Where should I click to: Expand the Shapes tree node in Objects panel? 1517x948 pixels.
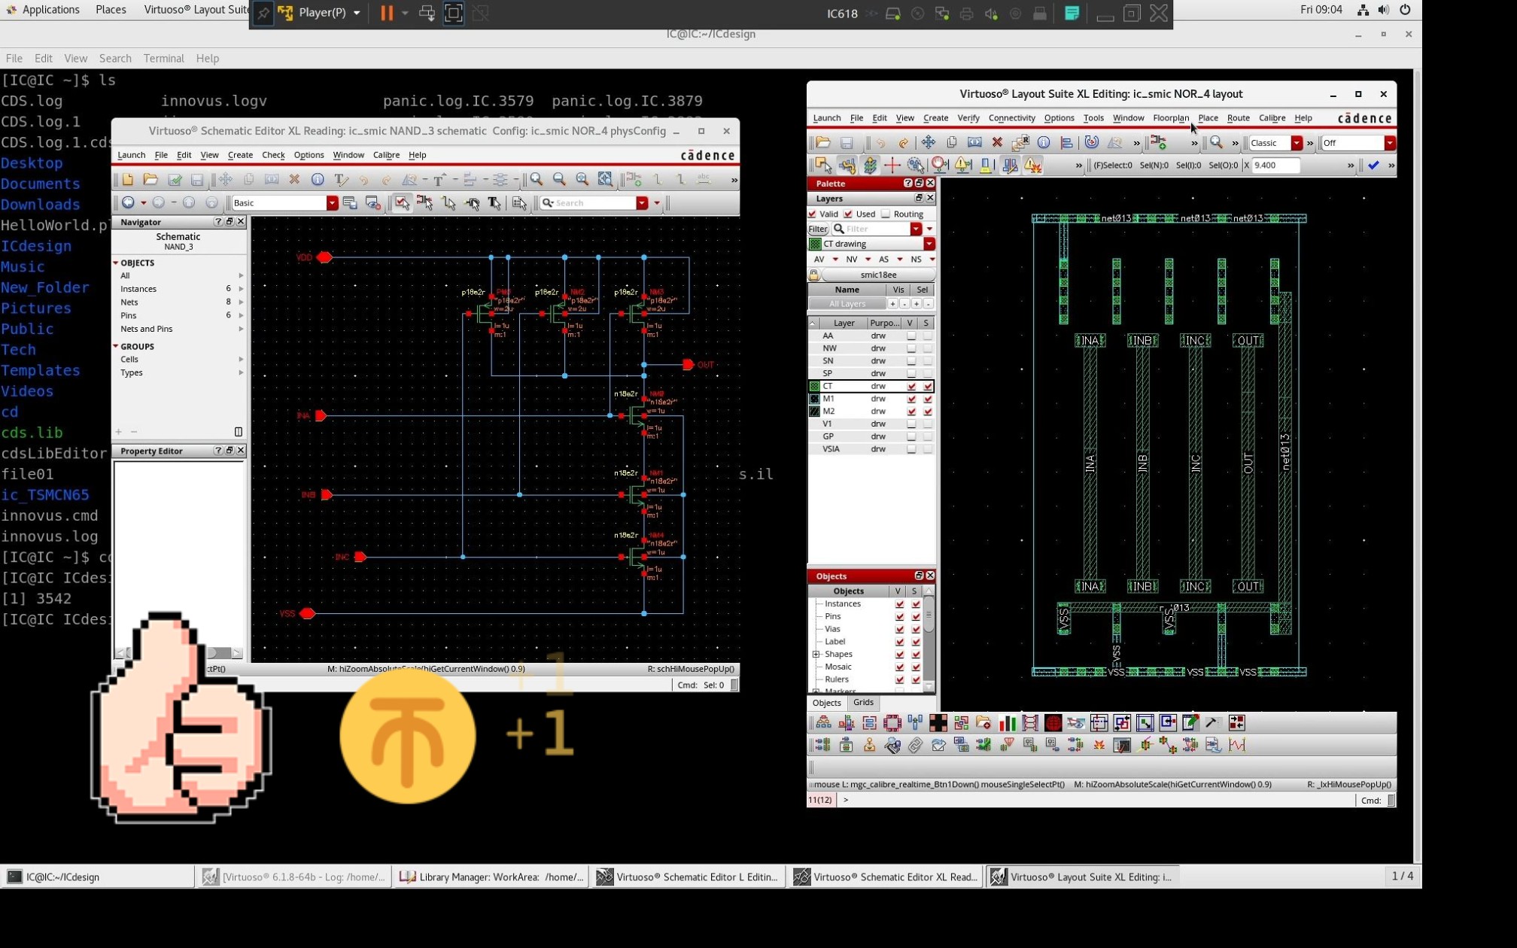[x=816, y=655]
